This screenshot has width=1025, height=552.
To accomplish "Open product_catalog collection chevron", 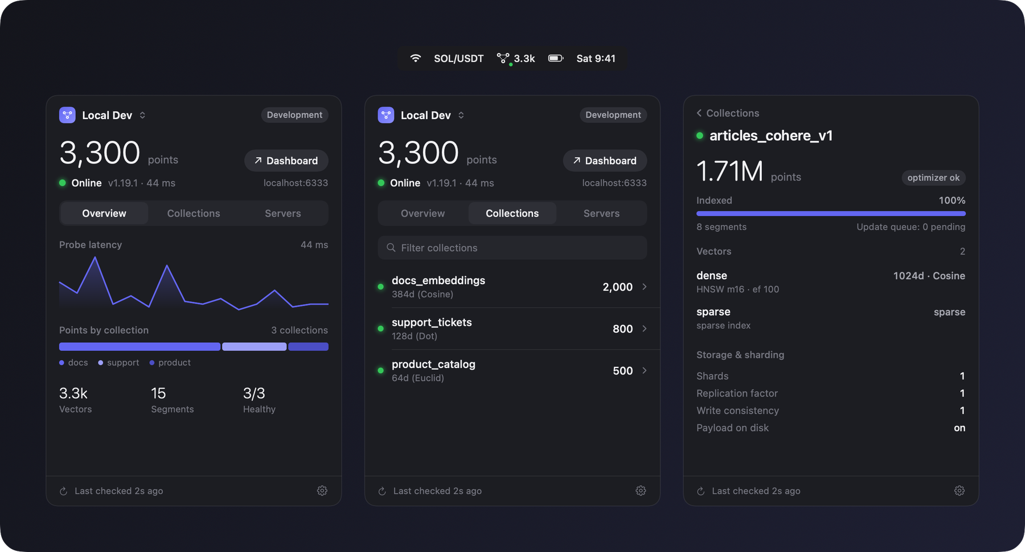I will point(645,370).
